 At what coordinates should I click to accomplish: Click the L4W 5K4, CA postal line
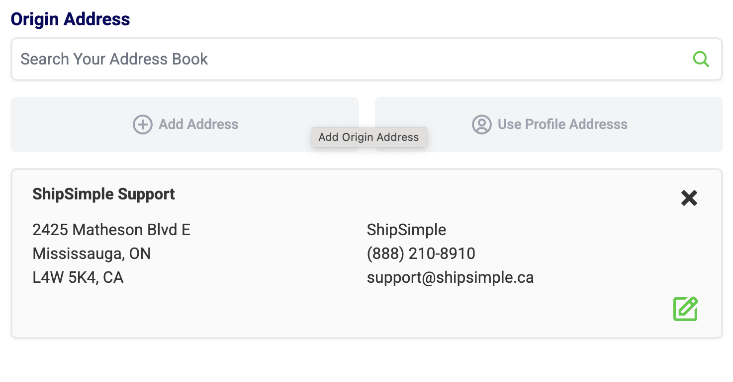pyautogui.click(x=78, y=277)
